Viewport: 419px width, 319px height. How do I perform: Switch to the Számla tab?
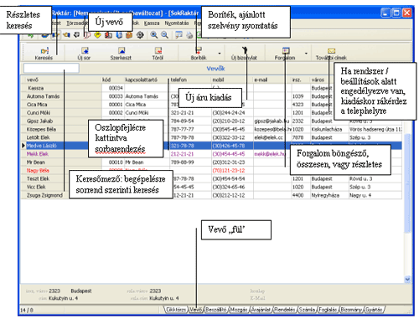(x=307, y=310)
